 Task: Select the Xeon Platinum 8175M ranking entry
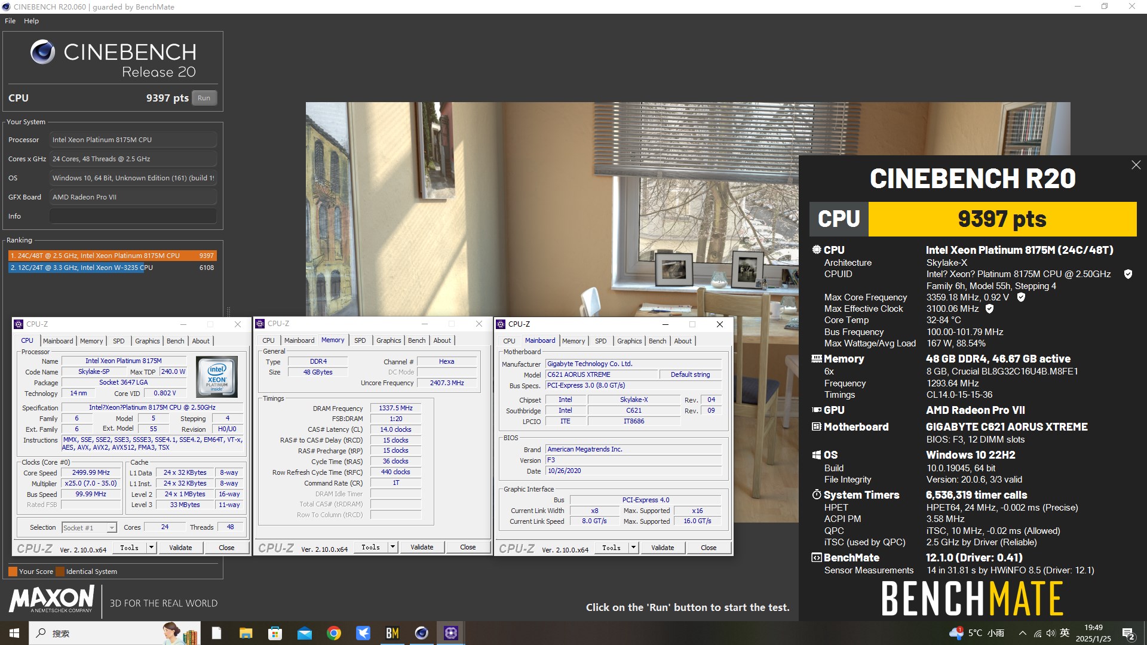[x=112, y=256]
